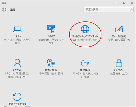Open the プライバシー padlock icon
The width and height of the screenshot is (136, 107).
pos(119,63)
